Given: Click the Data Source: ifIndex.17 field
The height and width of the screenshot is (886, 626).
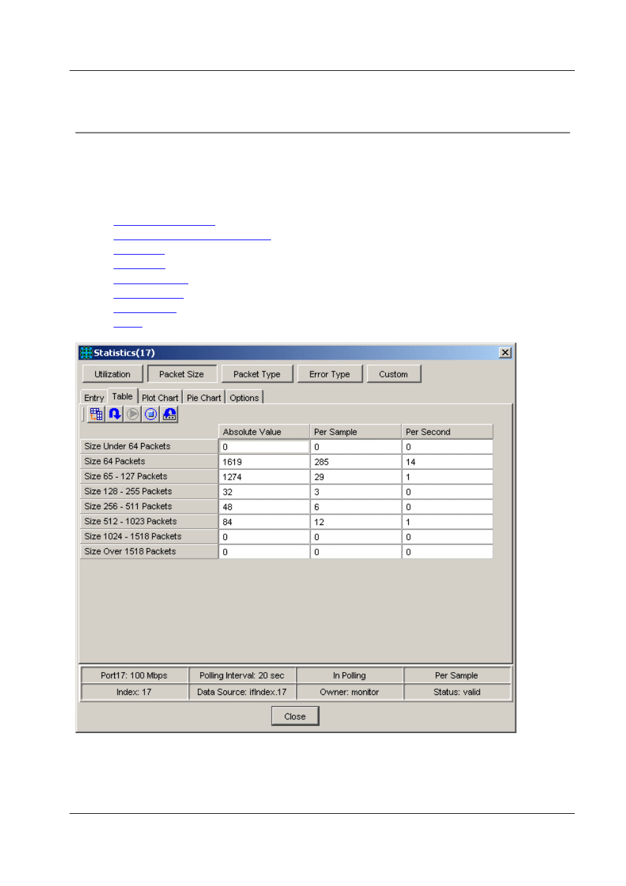Looking at the screenshot, I should point(242,692).
